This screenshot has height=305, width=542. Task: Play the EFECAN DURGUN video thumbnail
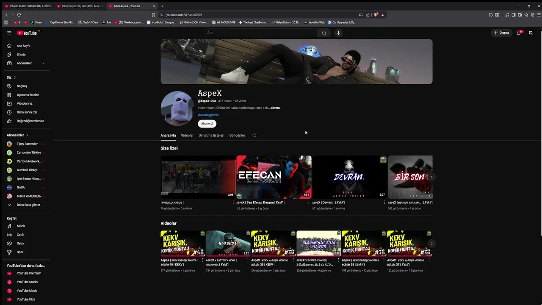coord(274,177)
